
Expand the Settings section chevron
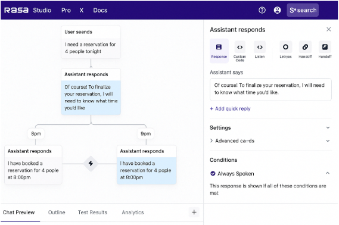click(328, 127)
